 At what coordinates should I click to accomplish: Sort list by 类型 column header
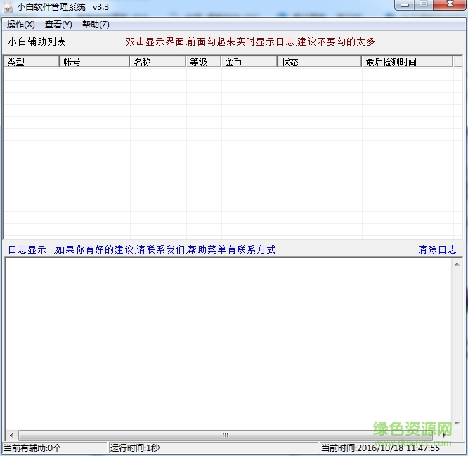(x=31, y=62)
